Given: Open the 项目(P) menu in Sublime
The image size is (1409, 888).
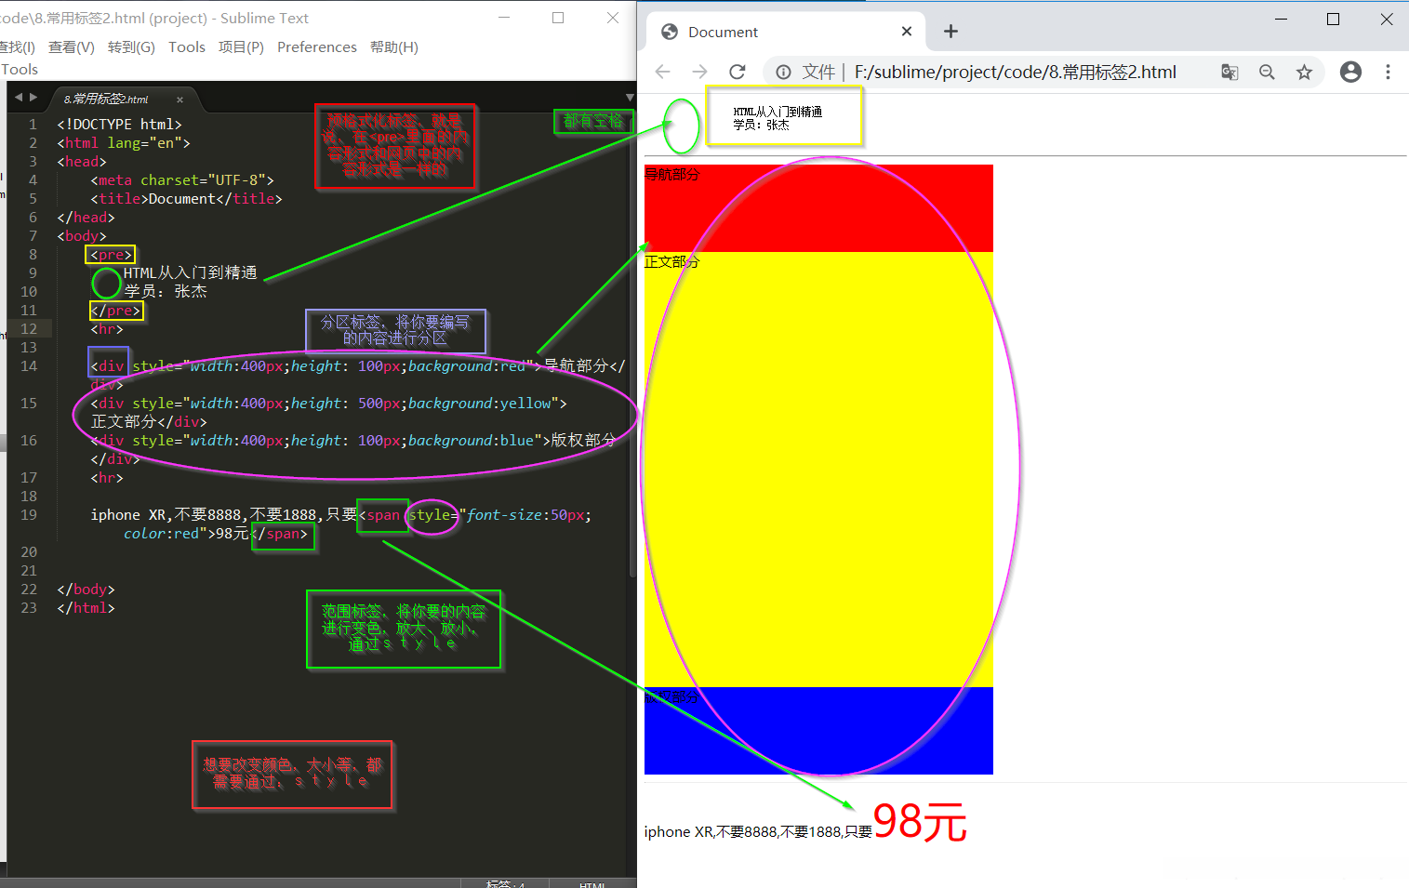Looking at the screenshot, I should 241,46.
